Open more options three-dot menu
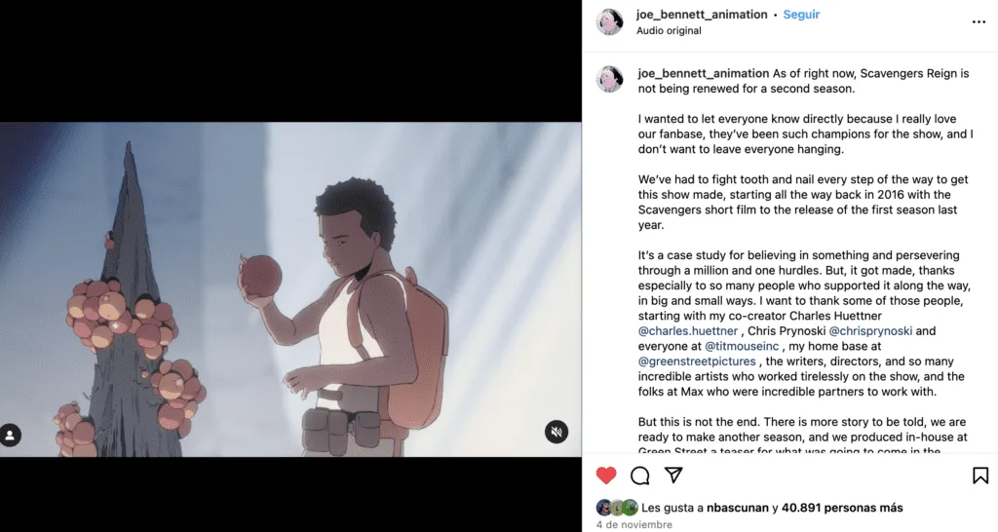The height and width of the screenshot is (532, 998). pyautogui.click(x=979, y=22)
